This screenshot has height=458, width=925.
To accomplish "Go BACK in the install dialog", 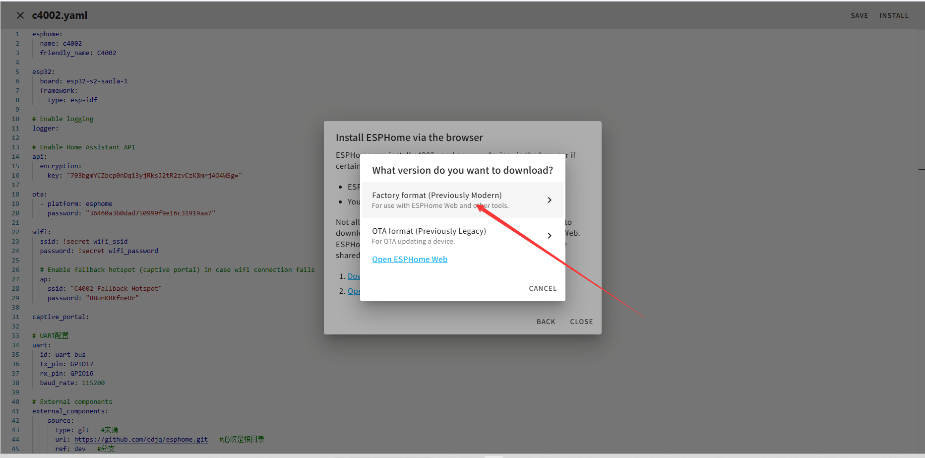I will point(546,322).
